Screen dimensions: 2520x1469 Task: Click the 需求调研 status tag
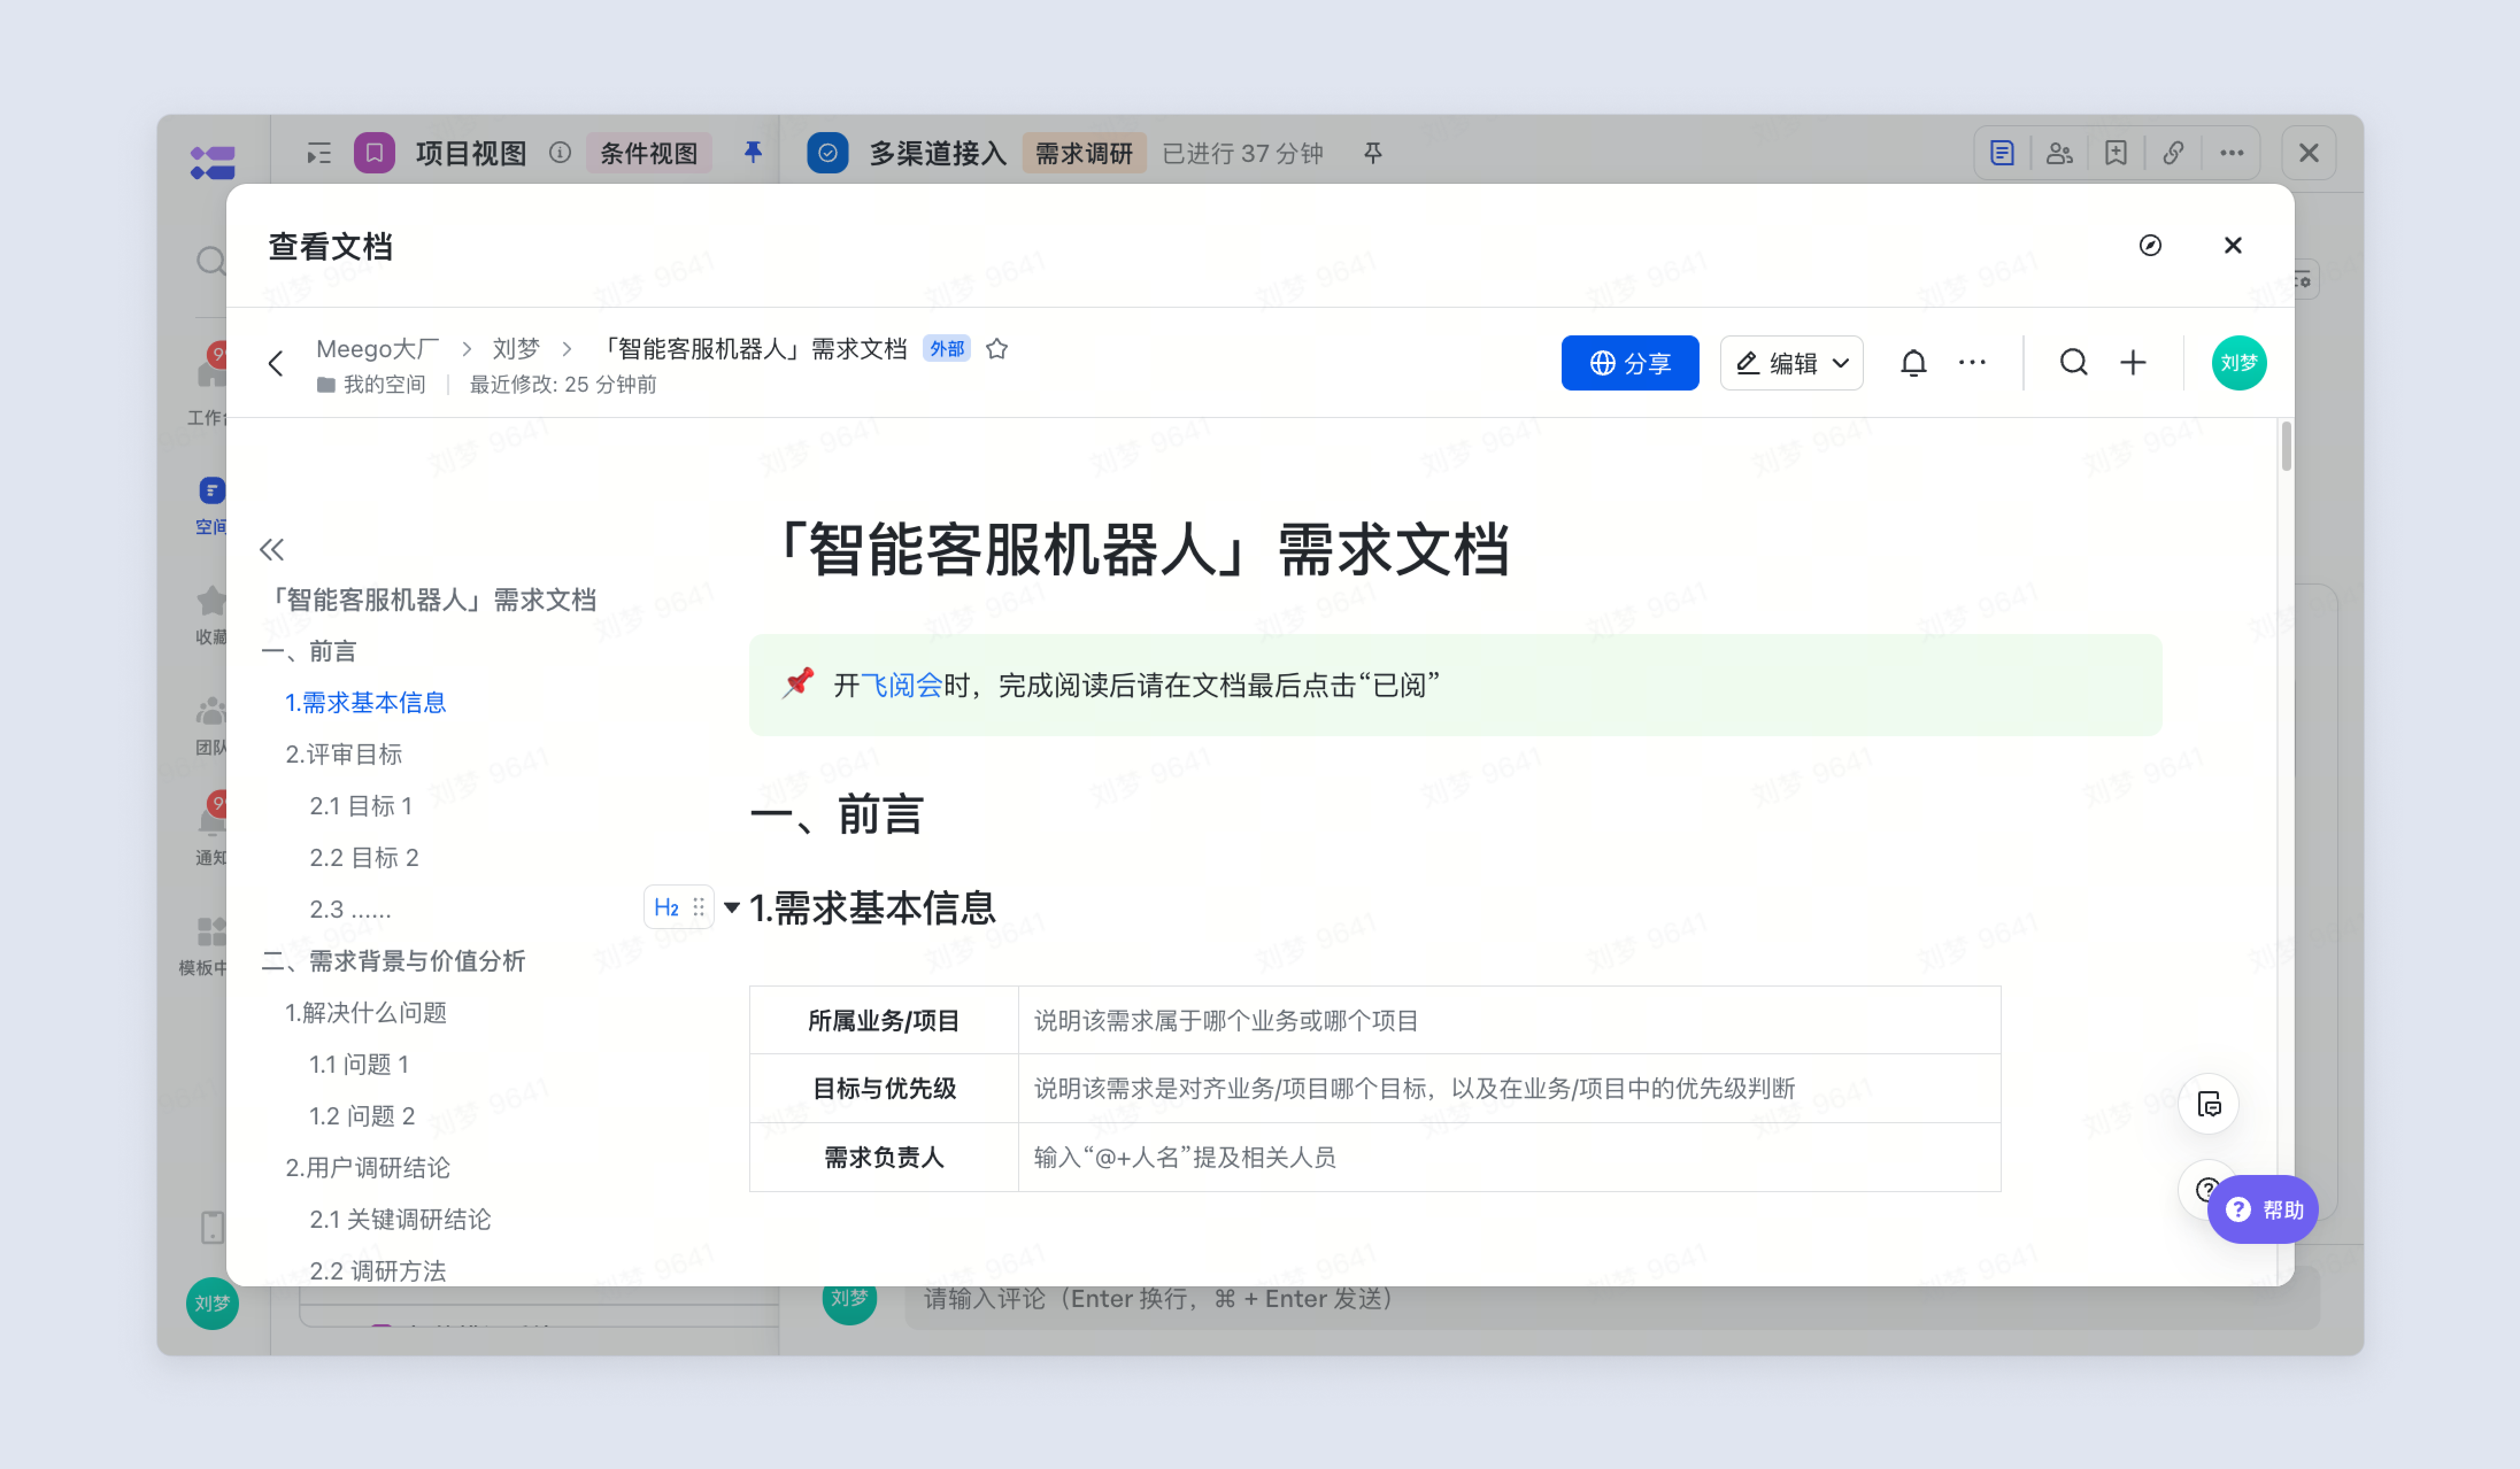(1084, 153)
